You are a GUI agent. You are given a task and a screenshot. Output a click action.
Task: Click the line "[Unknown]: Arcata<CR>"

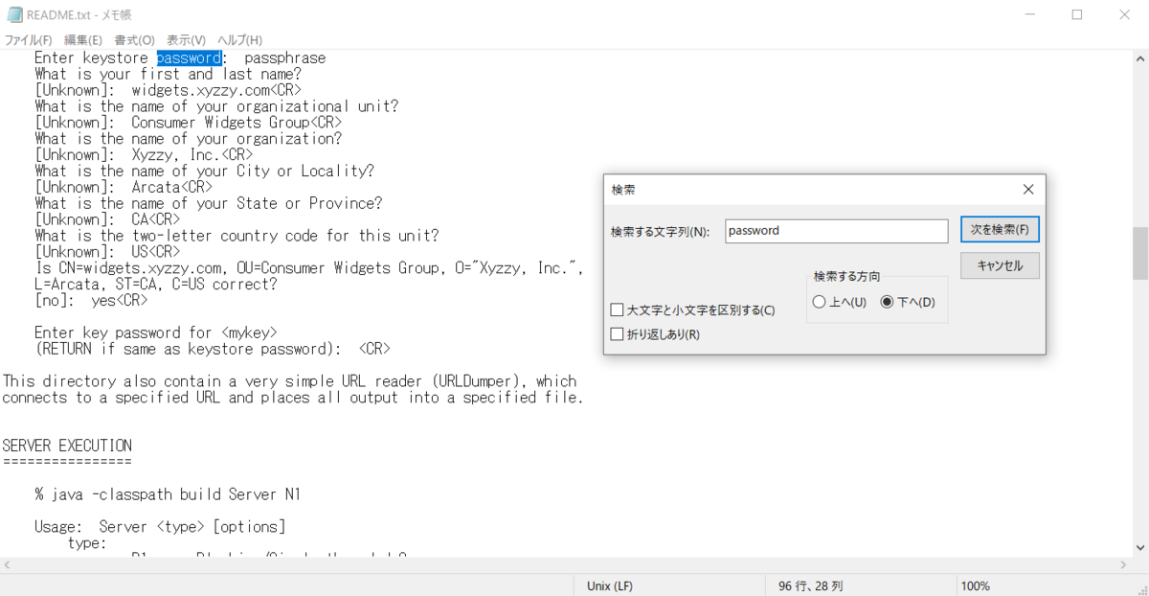(x=124, y=187)
